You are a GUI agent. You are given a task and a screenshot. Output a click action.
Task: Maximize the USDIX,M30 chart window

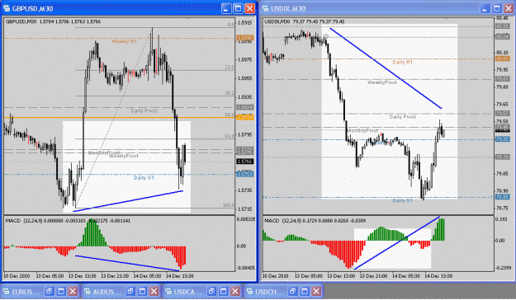click(x=496, y=8)
